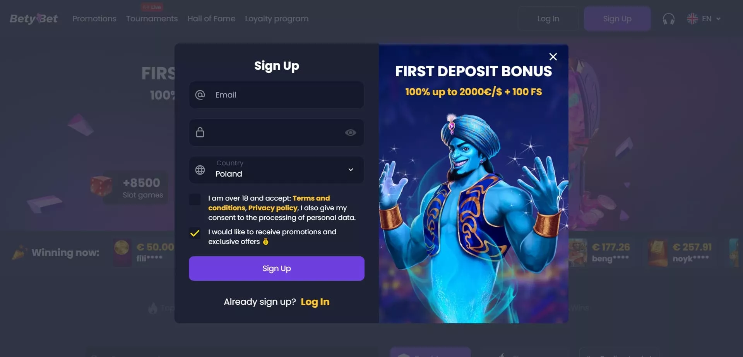The height and width of the screenshot is (357, 743).
Task: Open the Loyalty program page
Action: (x=277, y=19)
